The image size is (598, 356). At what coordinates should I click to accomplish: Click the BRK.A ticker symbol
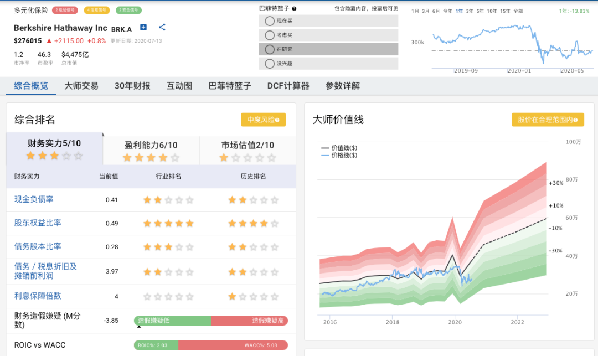tap(121, 29)
